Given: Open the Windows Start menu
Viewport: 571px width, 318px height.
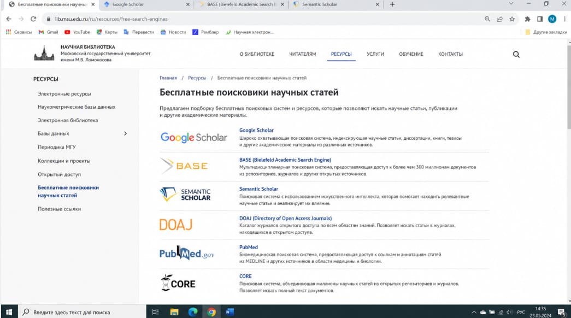Looking at the screenshot, I should point(9,312).
